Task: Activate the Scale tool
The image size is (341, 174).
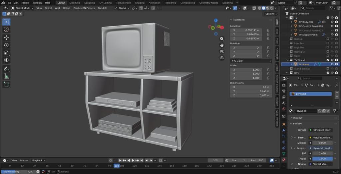Action: [x=6, y=53]
